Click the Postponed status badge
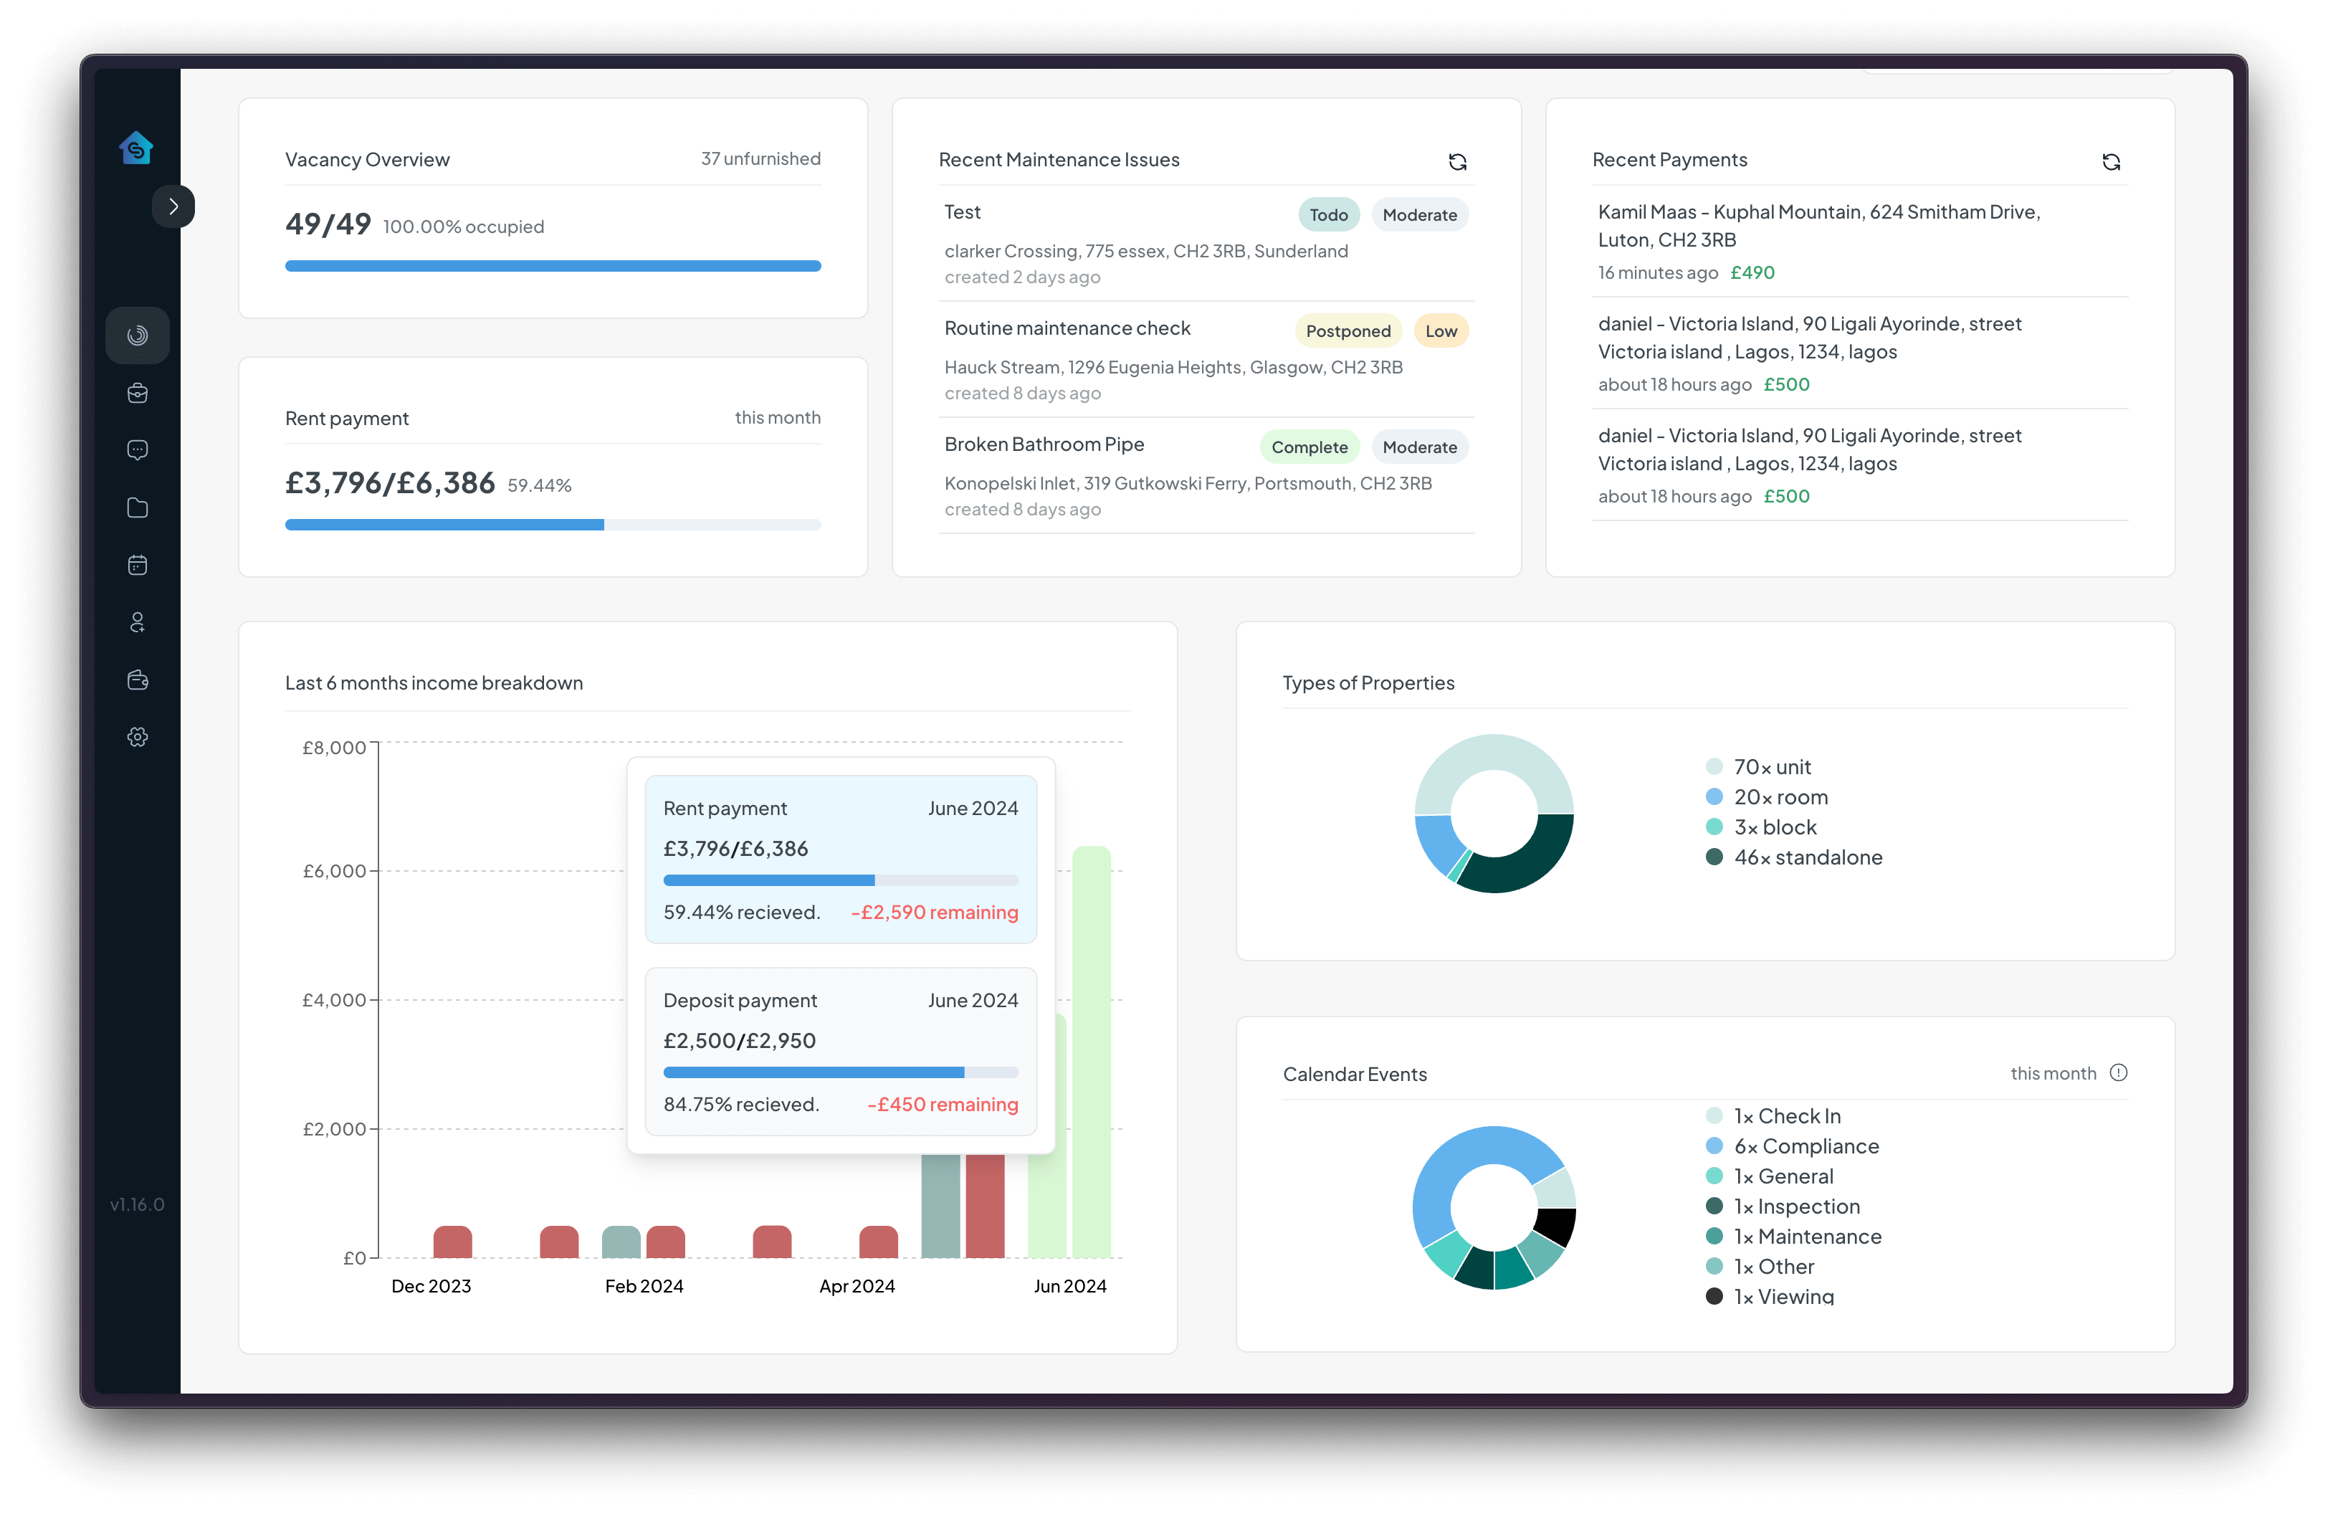2328x1514 pixels. point(1348,330)
